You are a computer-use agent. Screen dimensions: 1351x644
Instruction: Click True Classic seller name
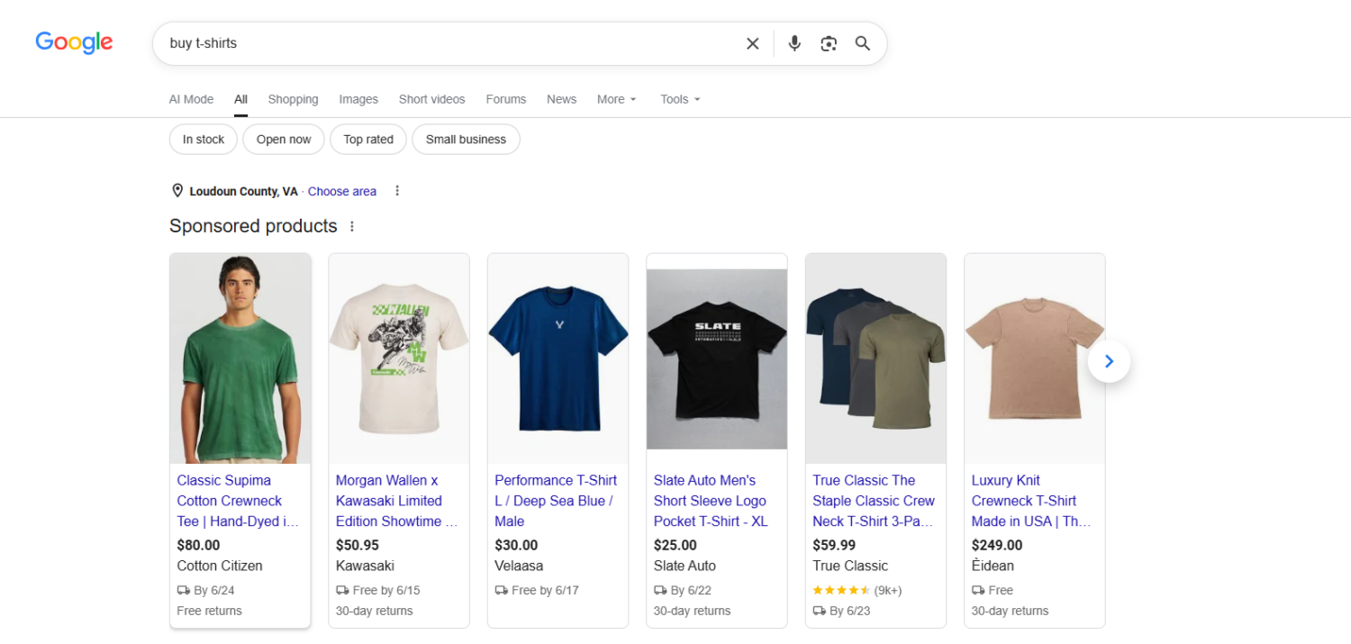tap(850, 566)
